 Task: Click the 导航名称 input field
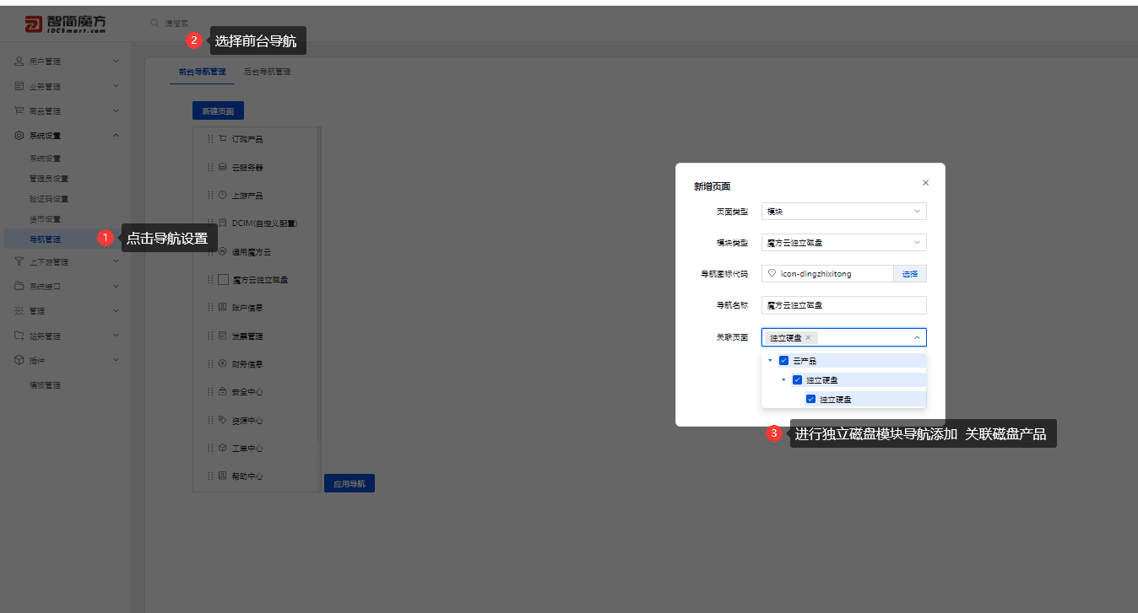pyautogui.click(x=844, y=305)
